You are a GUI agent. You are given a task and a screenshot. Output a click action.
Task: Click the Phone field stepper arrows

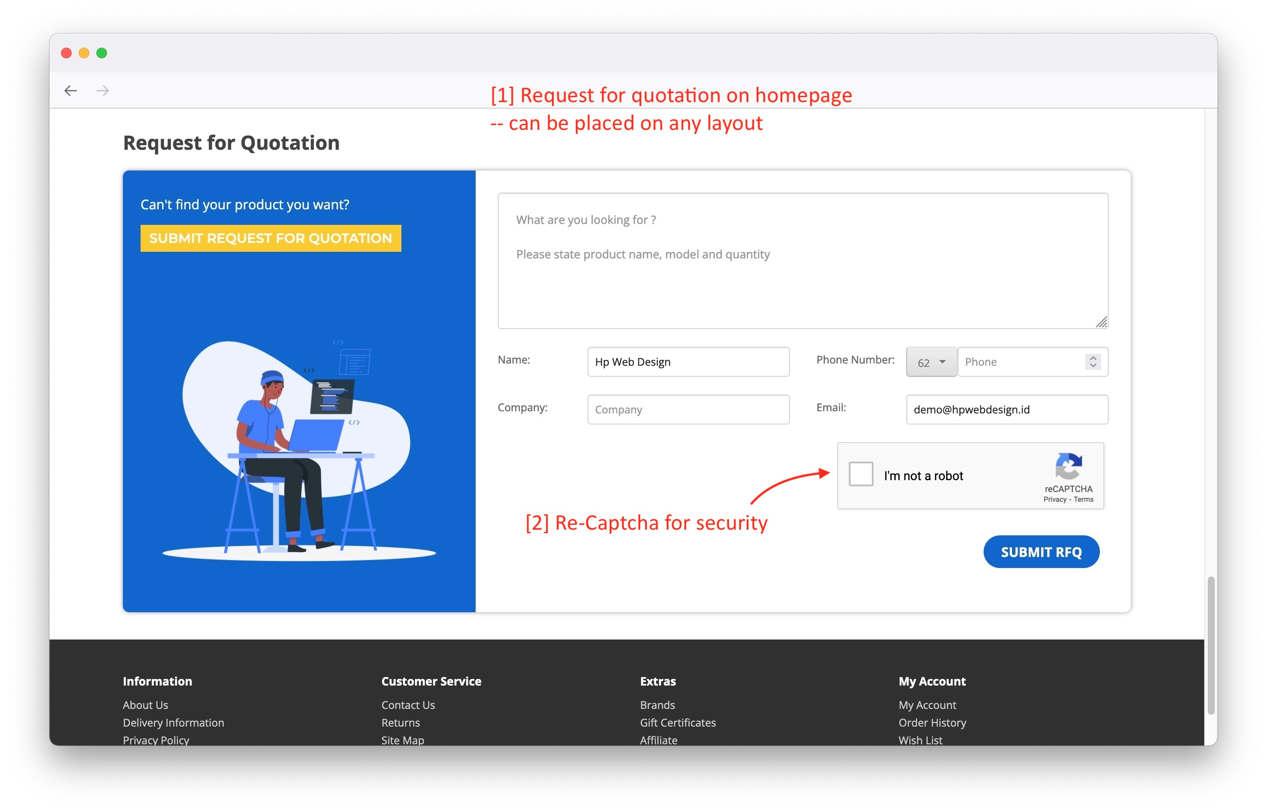(1092, 362)
